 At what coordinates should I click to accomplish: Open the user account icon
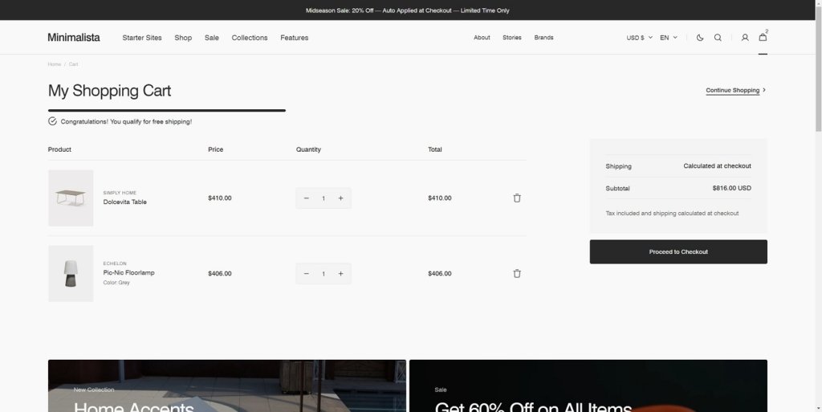pos(745,38)
